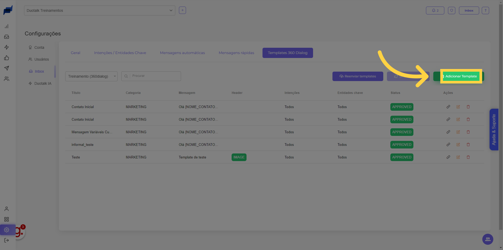Open the settings gear in sidebar
The width and height of the screenshot is (503, 250).
pyautogui.click(x=7, y=230)
